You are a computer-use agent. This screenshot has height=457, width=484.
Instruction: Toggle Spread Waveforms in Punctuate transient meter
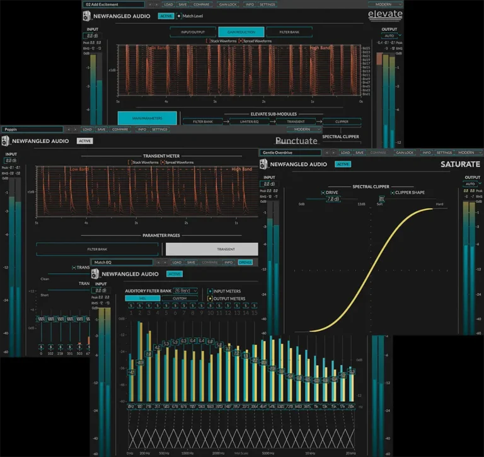[163, 162]
